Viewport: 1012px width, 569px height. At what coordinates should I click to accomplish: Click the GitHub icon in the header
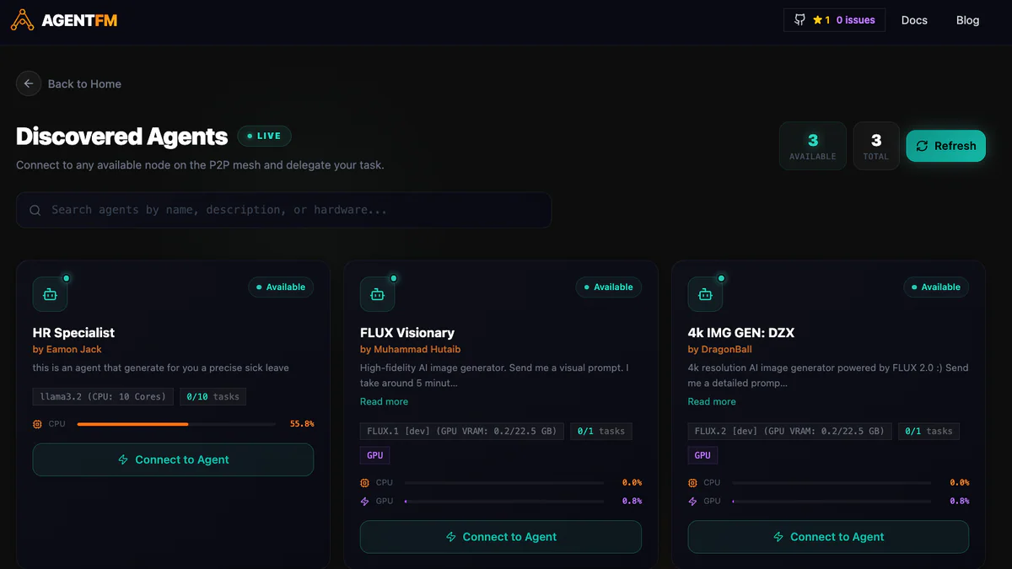(x=799, y=19)
